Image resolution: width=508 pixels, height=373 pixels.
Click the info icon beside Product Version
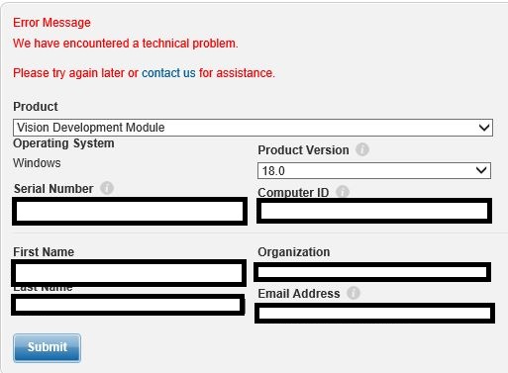[362, 149]
